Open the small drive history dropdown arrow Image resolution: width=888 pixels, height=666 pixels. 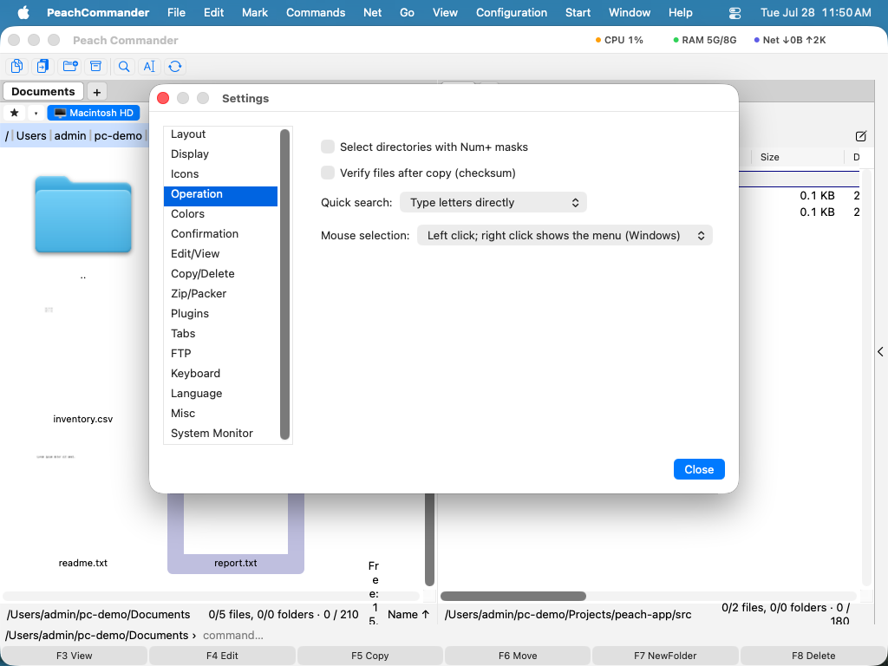[36, 113]
